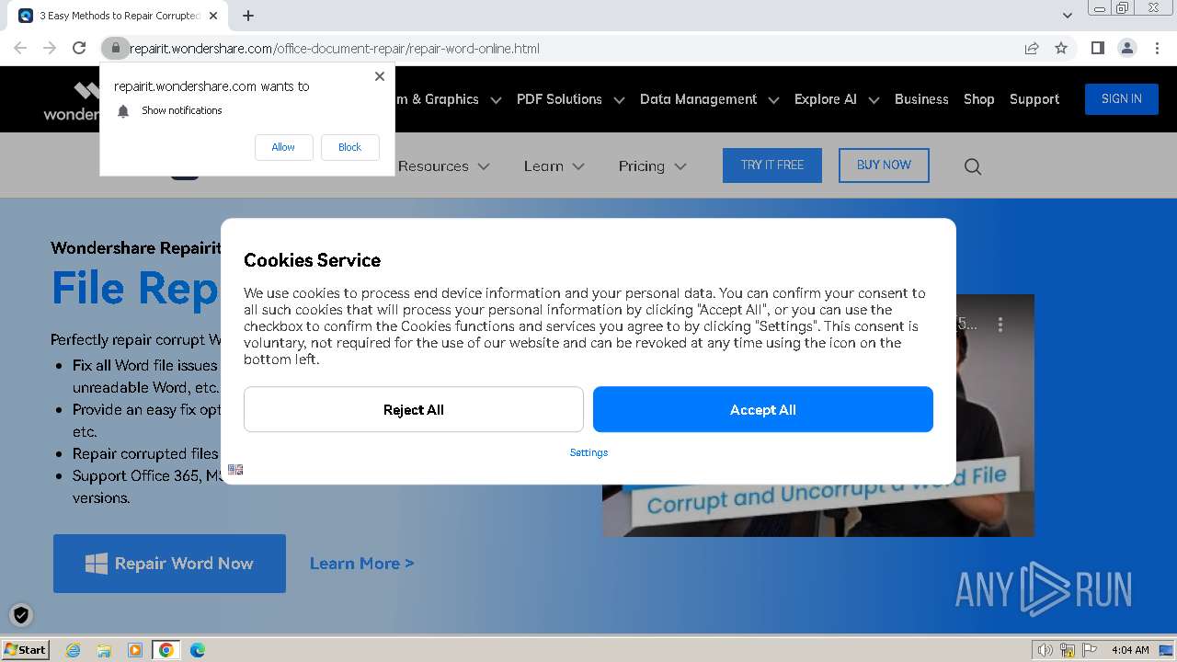Open the Business nav item

pyautogui.click(x=921, y=99)
